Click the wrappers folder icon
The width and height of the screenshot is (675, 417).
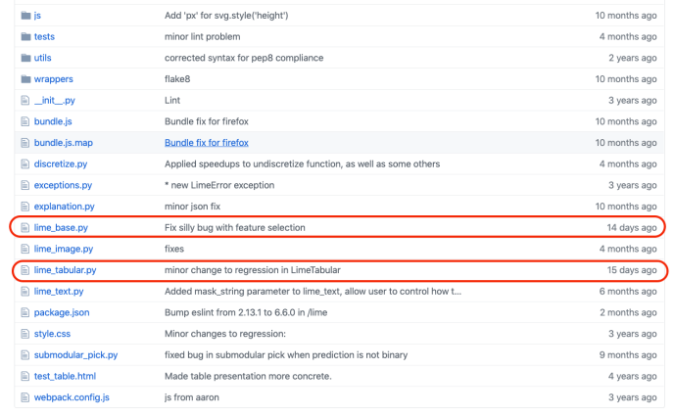click(x=25, y=79)
